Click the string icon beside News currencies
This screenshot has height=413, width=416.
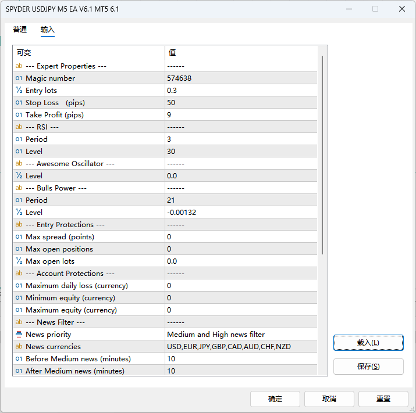19,347
